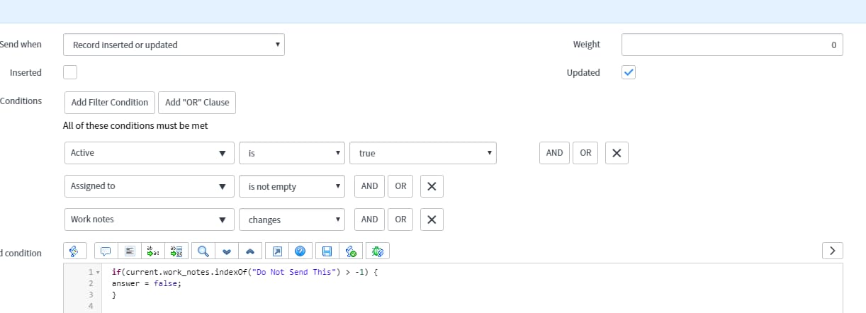Enable the Inserted checkbox

(x=70, y=72)
